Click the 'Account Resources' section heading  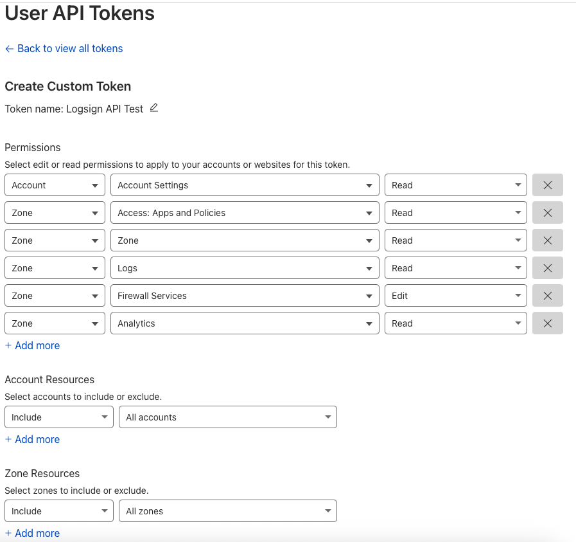49,379
